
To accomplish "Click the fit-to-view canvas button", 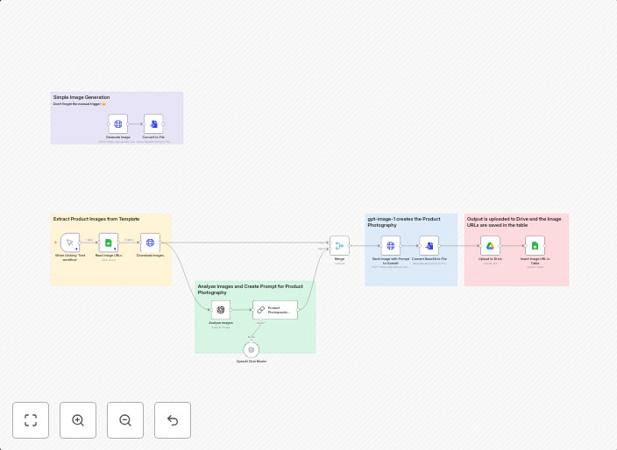I will pyautogui.click(x=31, y=420).
